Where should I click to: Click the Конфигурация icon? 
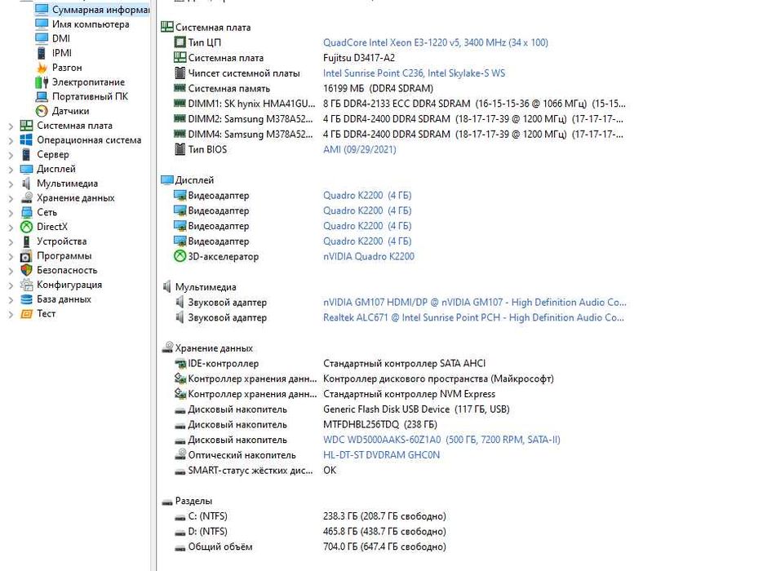[26, 285]
